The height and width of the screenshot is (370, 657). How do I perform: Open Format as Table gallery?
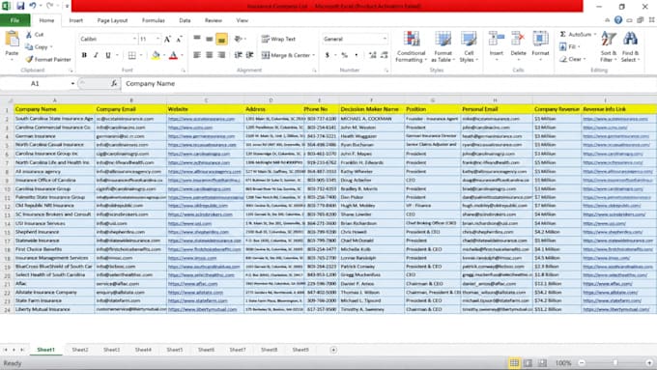(x=443, y=46)
